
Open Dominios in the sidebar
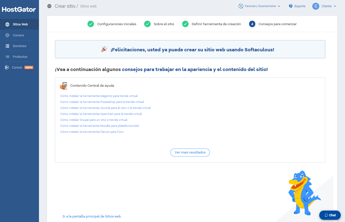[19, 46]
